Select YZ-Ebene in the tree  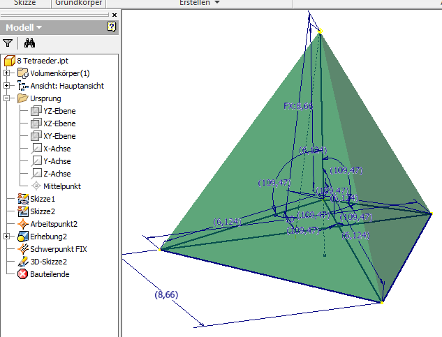pyautogui.click(x=59, y=111)
